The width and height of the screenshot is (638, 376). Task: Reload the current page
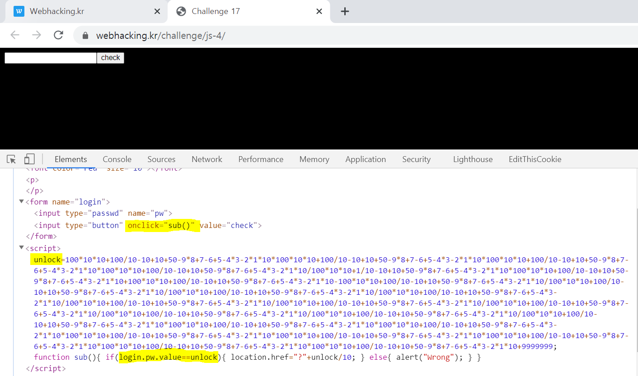pyautogui.click(x=58, y=35)
